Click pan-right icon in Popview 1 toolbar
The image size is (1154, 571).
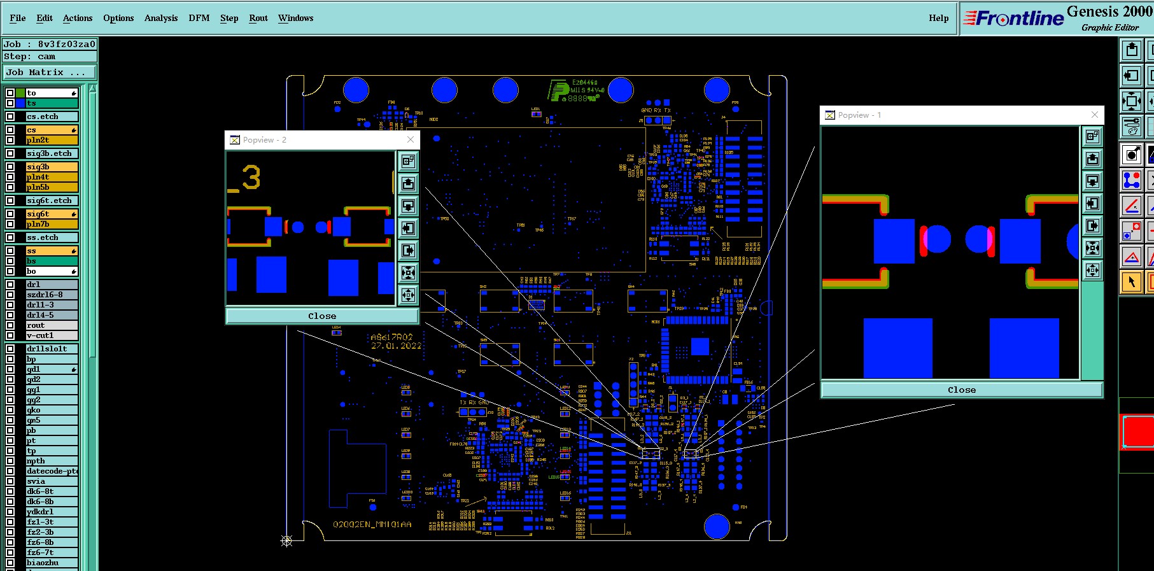1092,226
